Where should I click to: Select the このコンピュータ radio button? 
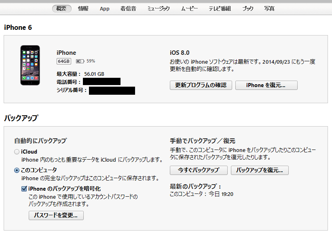point(17,170)
